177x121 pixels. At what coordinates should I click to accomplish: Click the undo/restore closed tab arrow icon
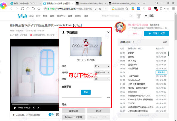coord(33,9)
